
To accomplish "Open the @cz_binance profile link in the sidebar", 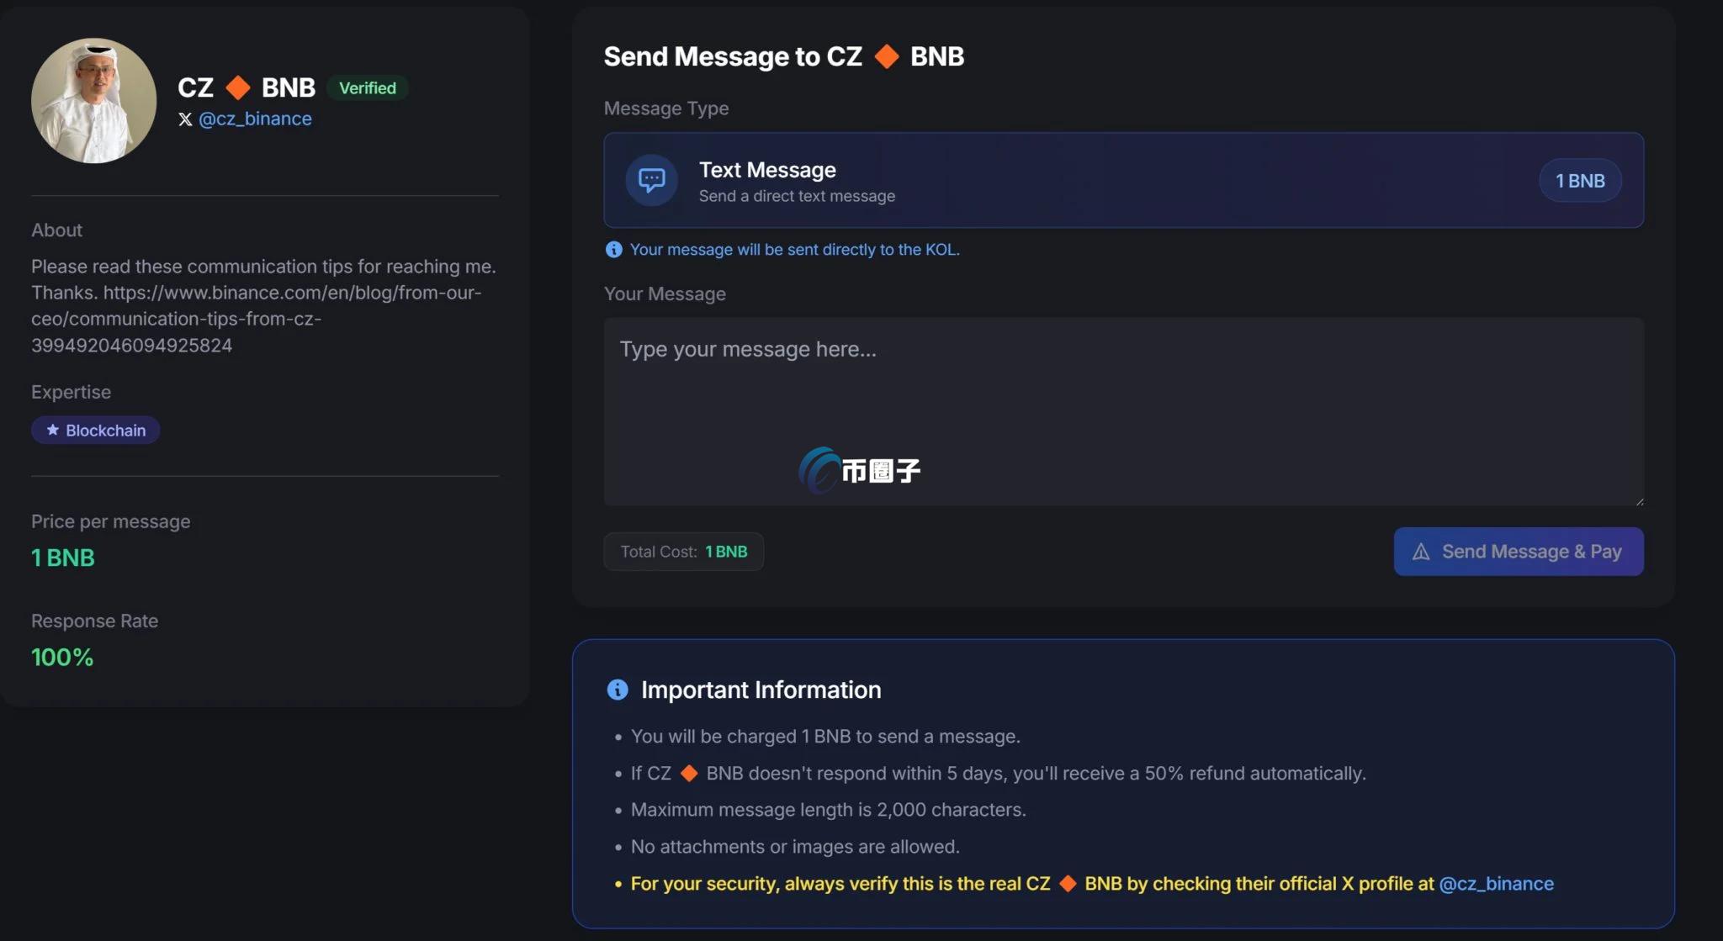I will click(x=255, y=119).
